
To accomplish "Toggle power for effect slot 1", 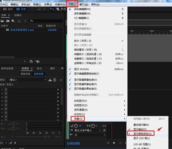I will tap(6, 89).
